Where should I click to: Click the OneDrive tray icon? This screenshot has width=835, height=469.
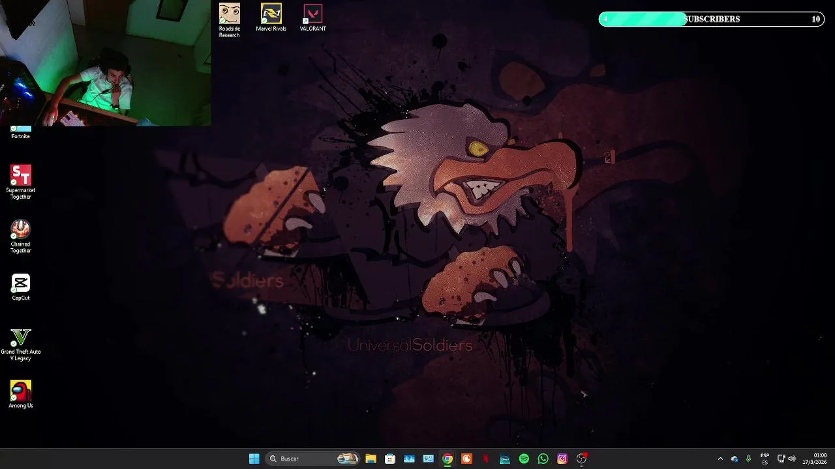pyautogui.click(x=735, y=459)
